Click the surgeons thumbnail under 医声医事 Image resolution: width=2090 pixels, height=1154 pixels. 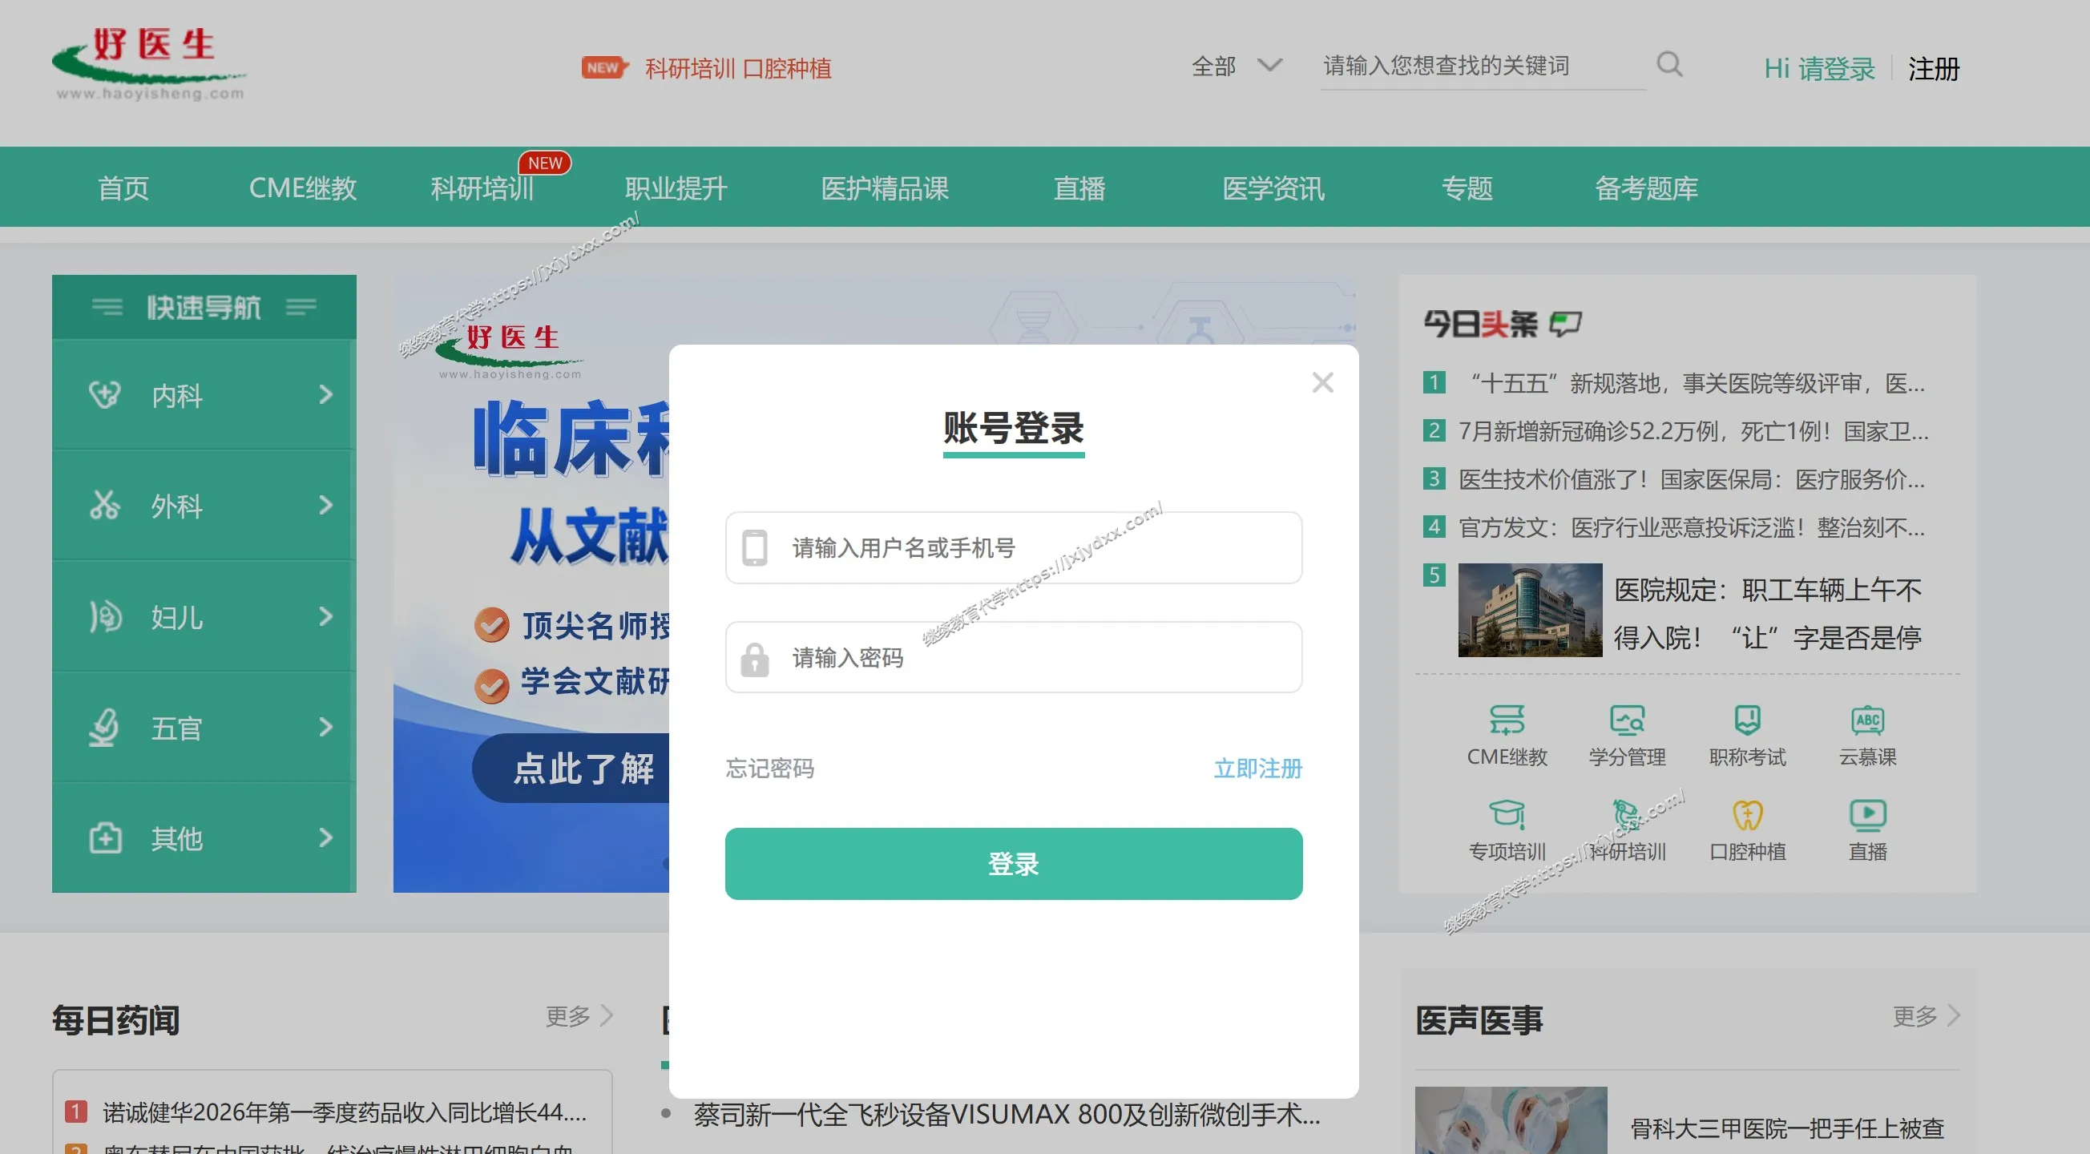click(x=1511, y=1120)
